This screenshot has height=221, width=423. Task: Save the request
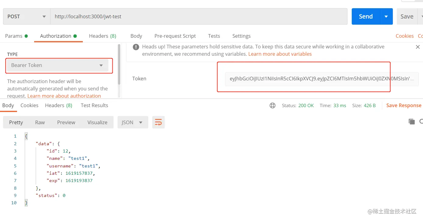pyautogui.click(x=407, y=16)
